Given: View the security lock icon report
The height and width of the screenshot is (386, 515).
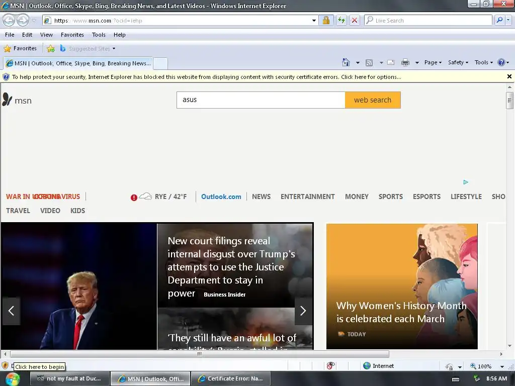Looking at the screenshot, I should click(326, 20).
